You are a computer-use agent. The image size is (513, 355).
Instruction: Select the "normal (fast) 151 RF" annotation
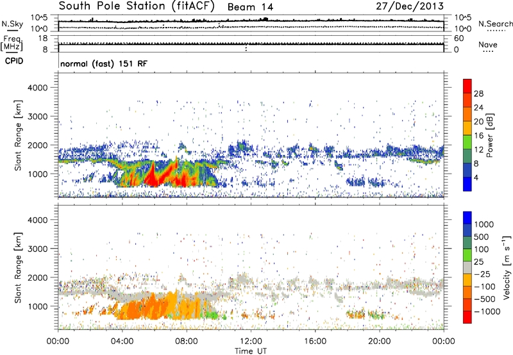104,63
